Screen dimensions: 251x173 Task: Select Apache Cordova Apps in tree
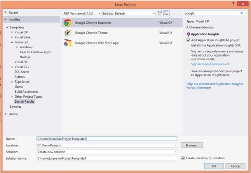tap(35, 52)
